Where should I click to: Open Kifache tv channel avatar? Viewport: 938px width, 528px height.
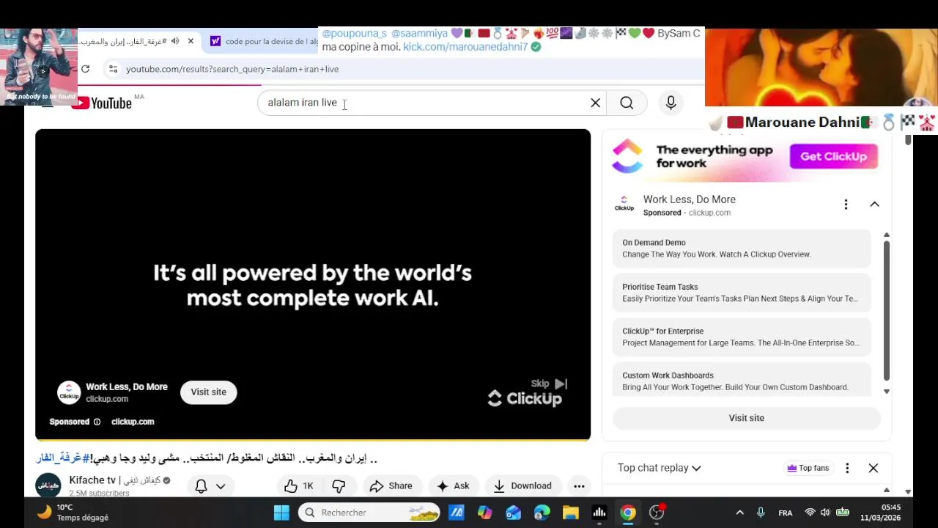[48, 485]
